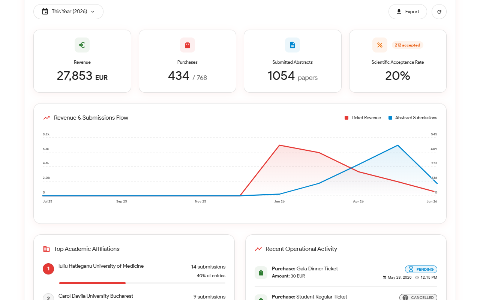Viewport: 480px width, 300px height.
Task: Export the dashboard data
Action: (x=408, y=12)
